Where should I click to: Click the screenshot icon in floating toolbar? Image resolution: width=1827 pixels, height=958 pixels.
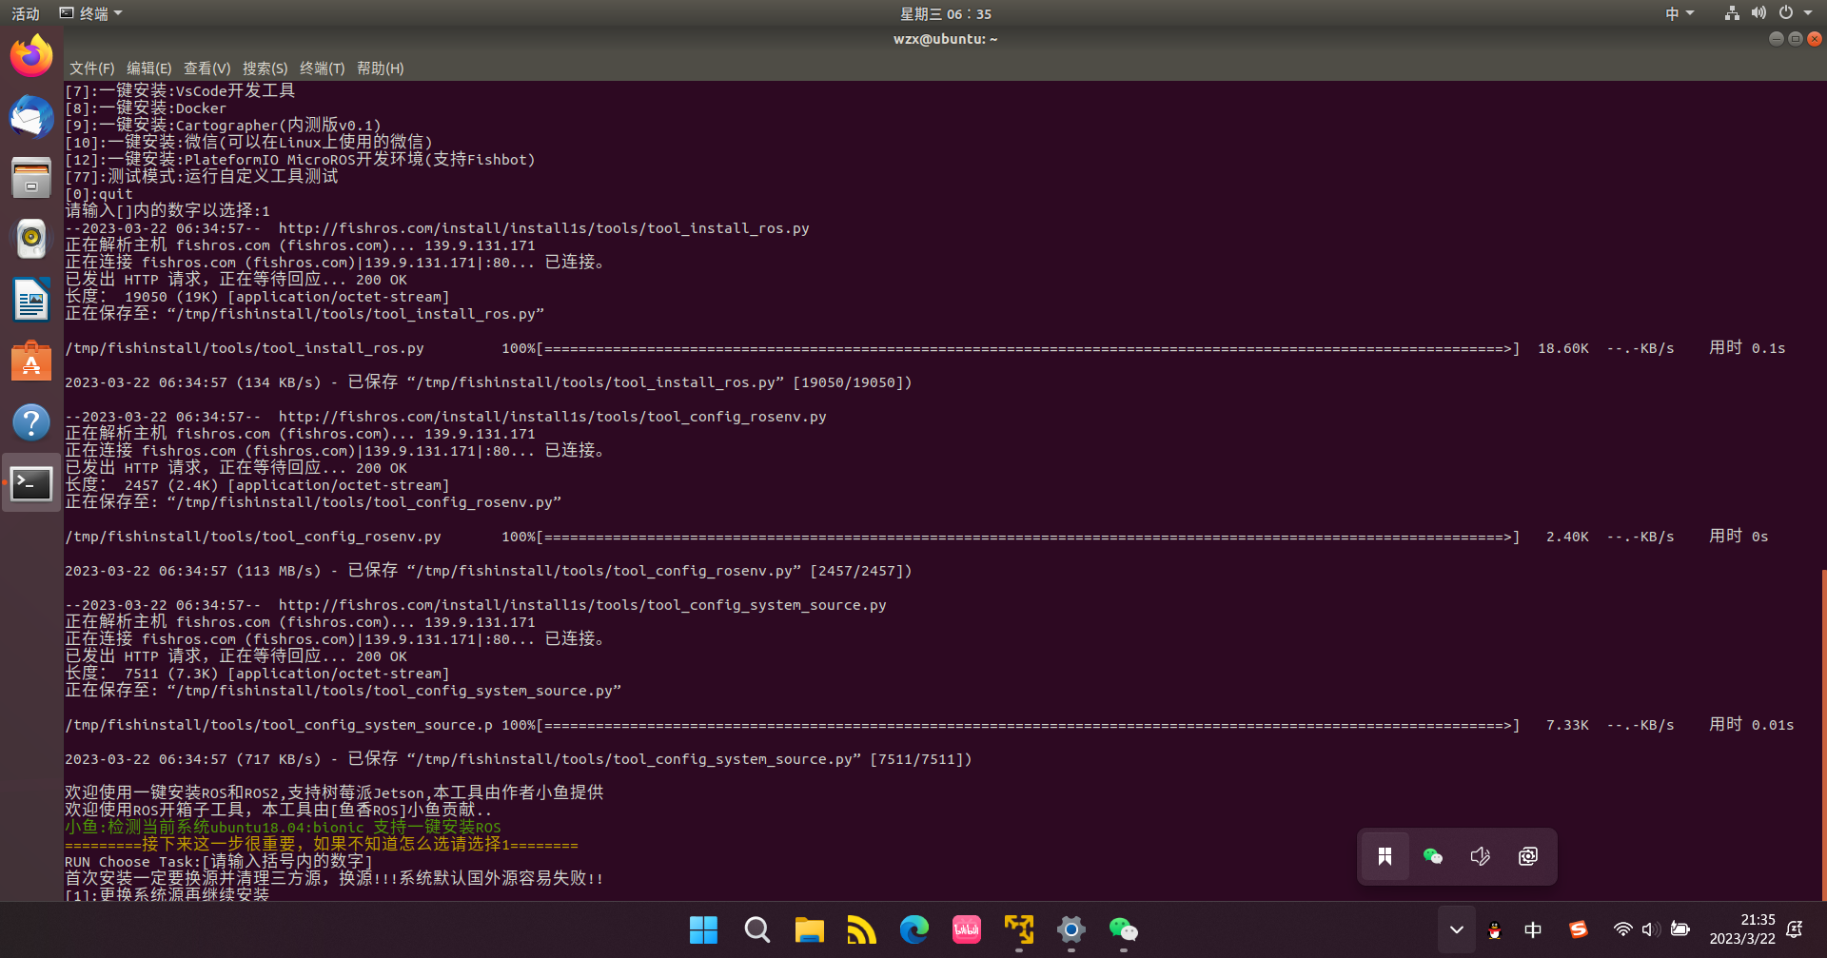[x=1527, y=856]
